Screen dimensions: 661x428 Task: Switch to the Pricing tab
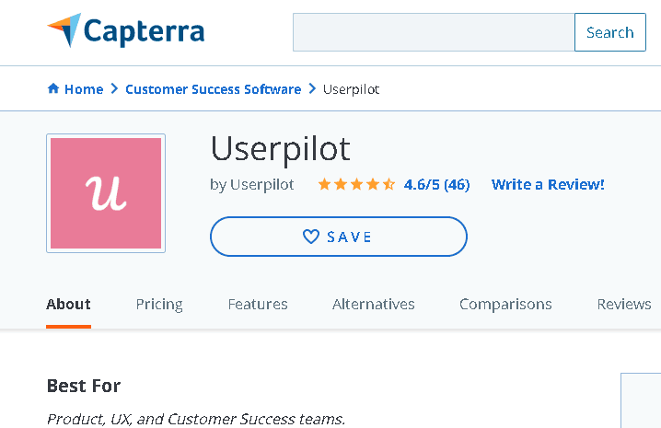(159, 304)
